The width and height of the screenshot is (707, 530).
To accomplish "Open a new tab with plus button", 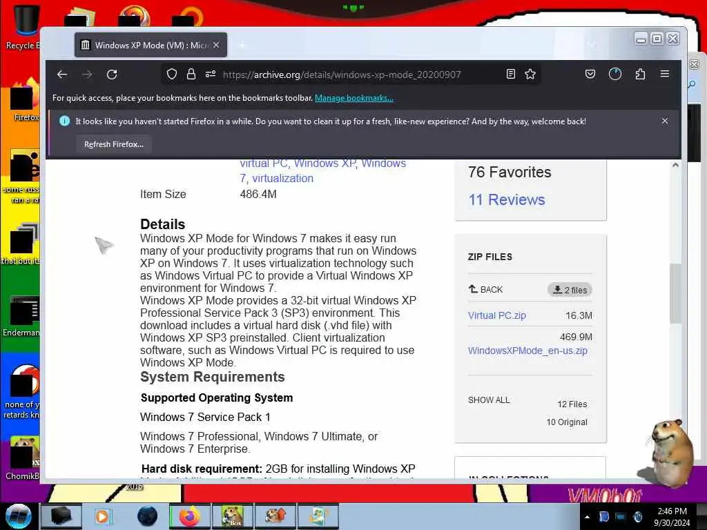I will click(242, 45).
